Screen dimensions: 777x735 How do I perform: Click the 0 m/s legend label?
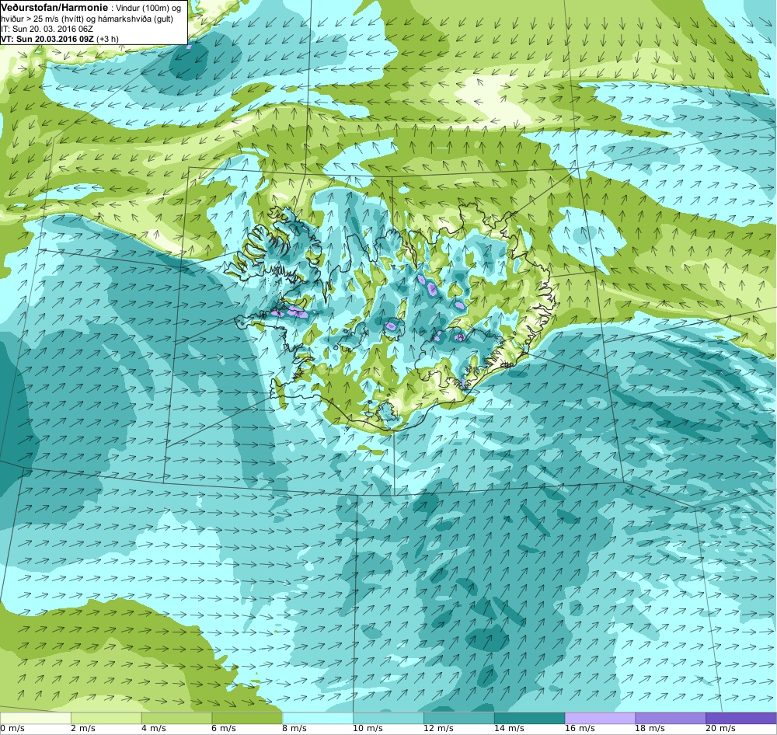tap(12, 728)
